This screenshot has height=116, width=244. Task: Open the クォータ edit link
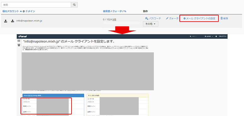click(x=172, y=18)
